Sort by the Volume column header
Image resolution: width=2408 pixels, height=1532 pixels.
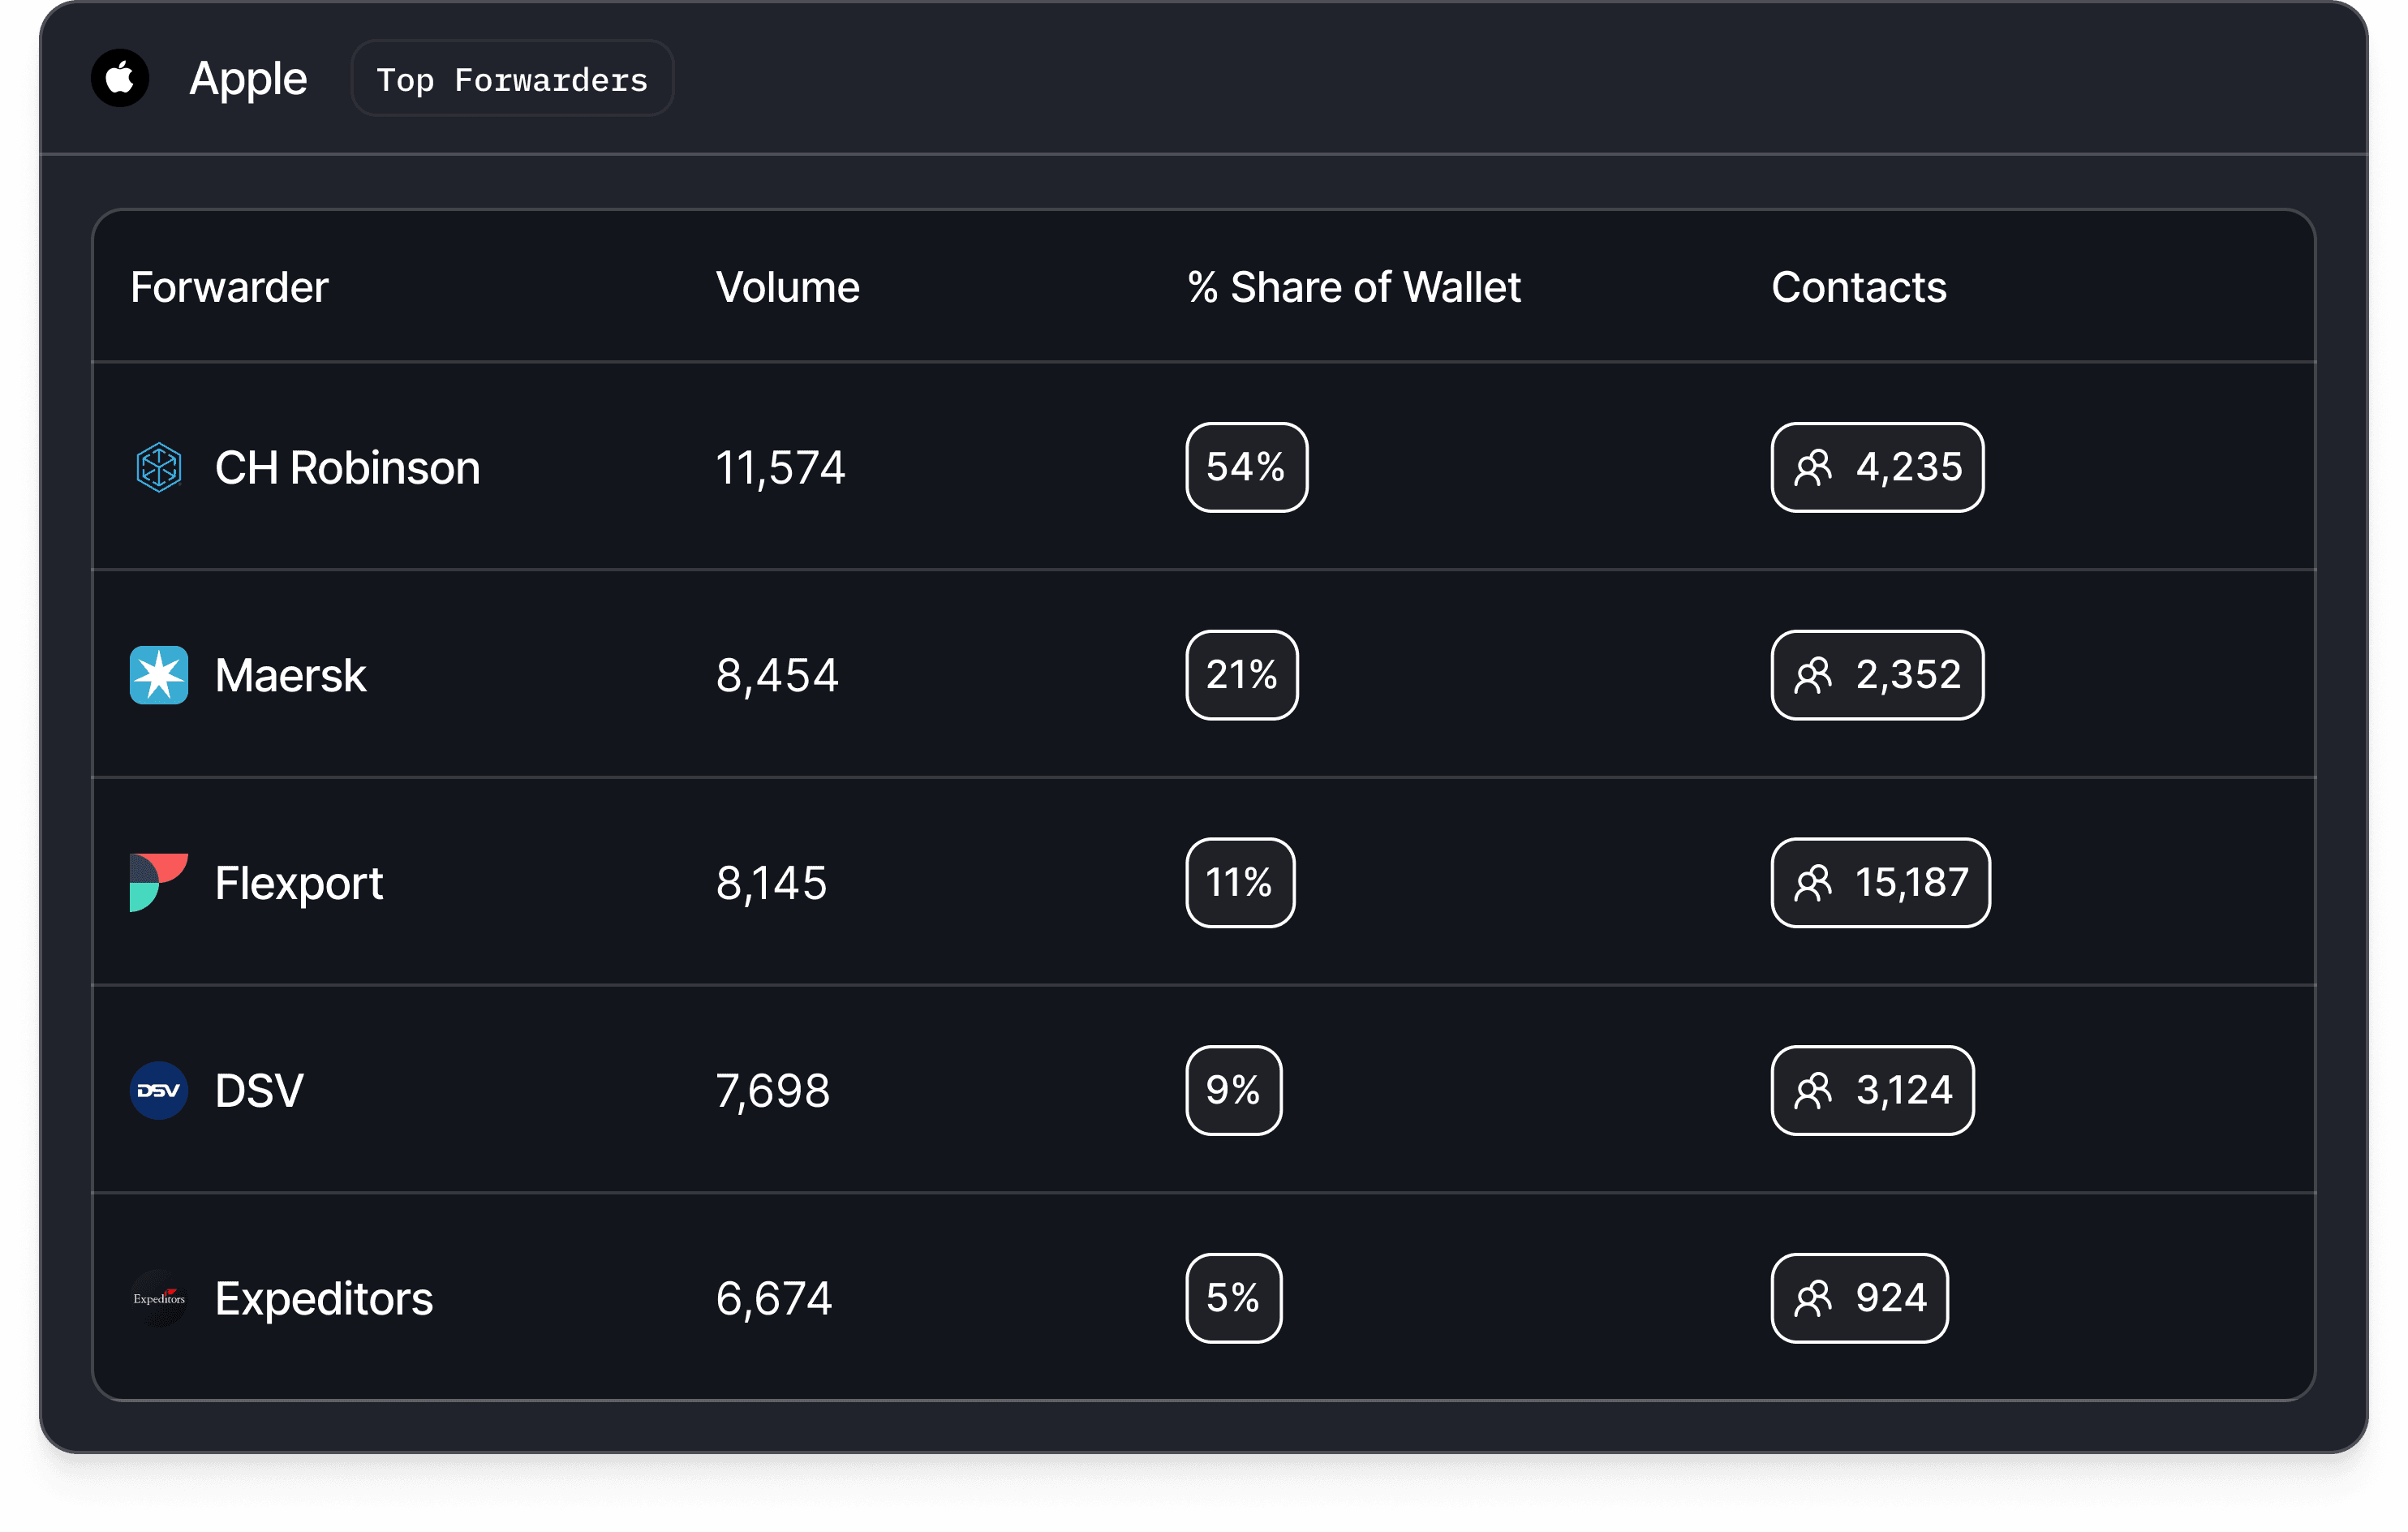coord(787,287)
